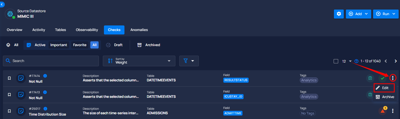Select the highlighted All filter chip
400x119 pixels.
(x=95, y=45)
